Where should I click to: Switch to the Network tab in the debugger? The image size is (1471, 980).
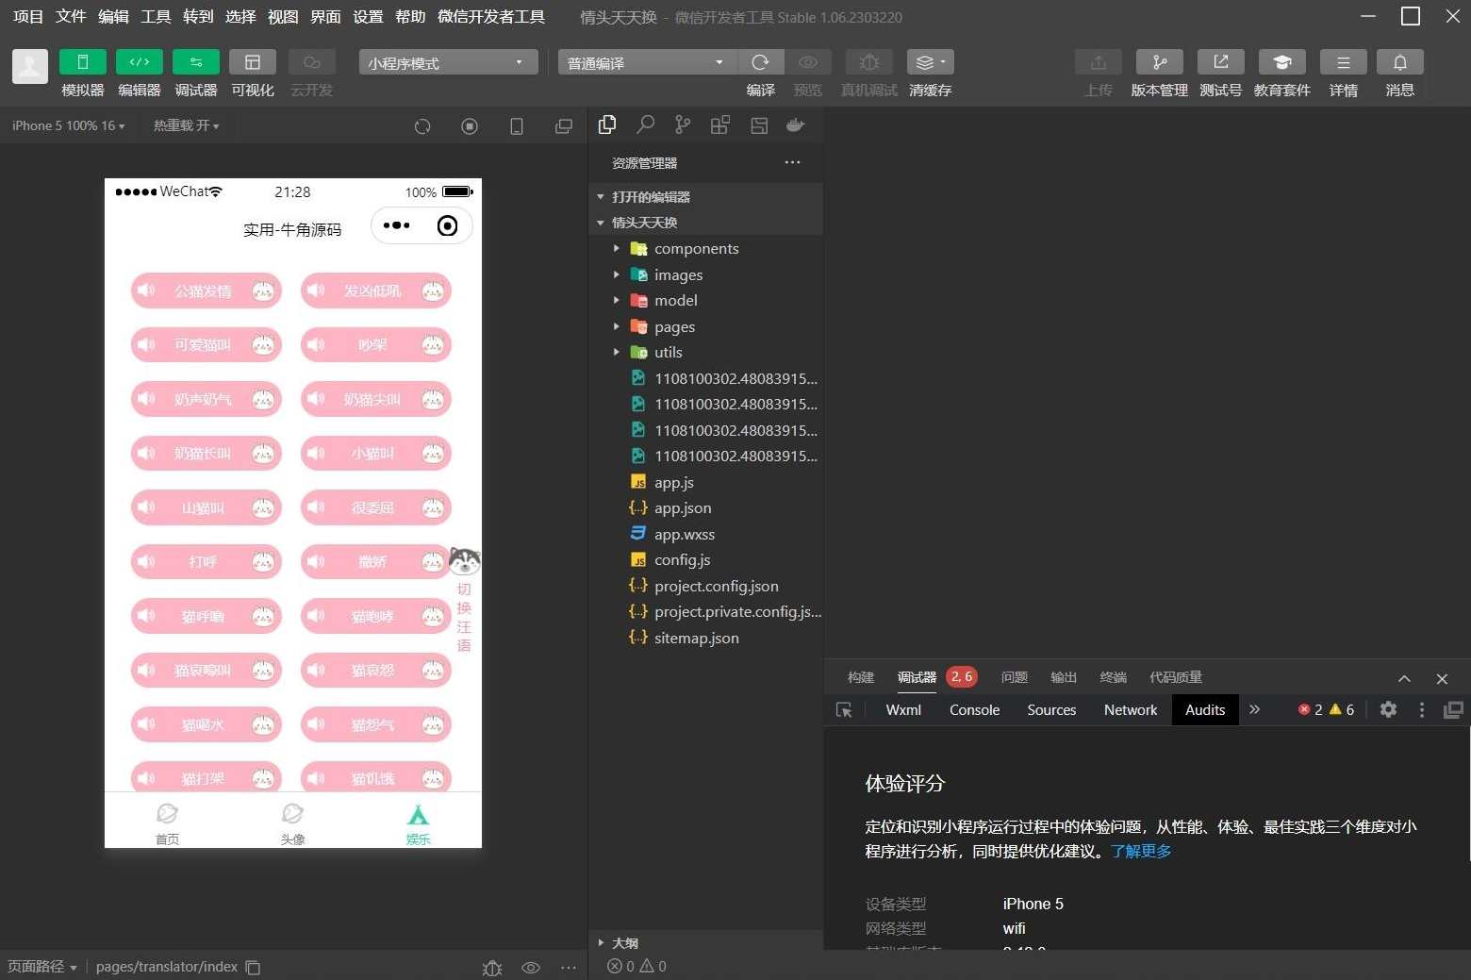click(1130, 709)
